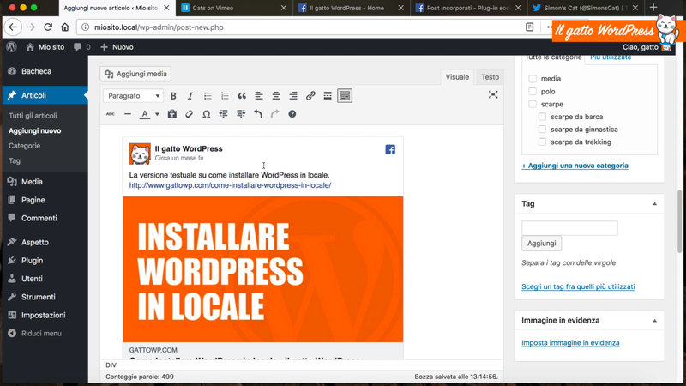Click Paste as text icon
This screenshot has height=386, width=686.
coord(172,114)
